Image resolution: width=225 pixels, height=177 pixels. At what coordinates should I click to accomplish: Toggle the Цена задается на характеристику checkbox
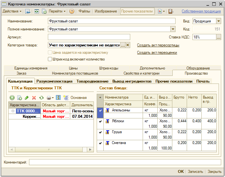click(50, 52)
